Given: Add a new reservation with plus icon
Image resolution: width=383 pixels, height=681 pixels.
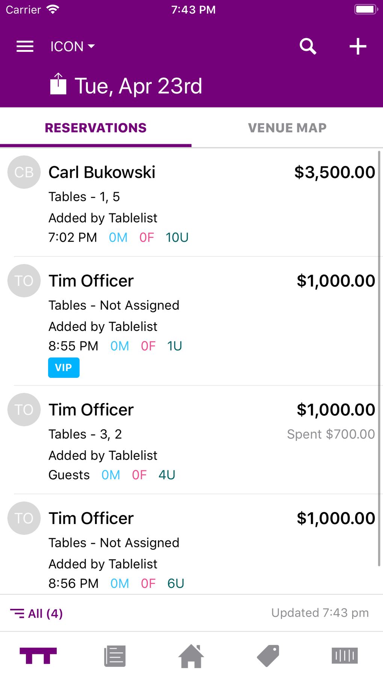Looking at the screenshot, I should 357,47.
